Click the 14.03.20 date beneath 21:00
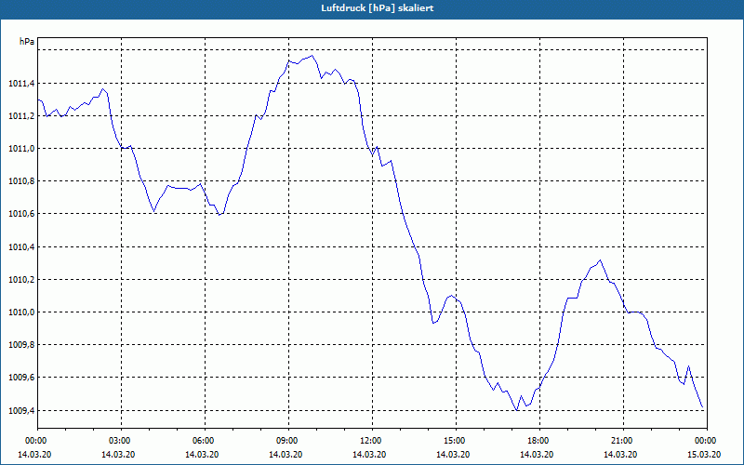 [620, 454]
